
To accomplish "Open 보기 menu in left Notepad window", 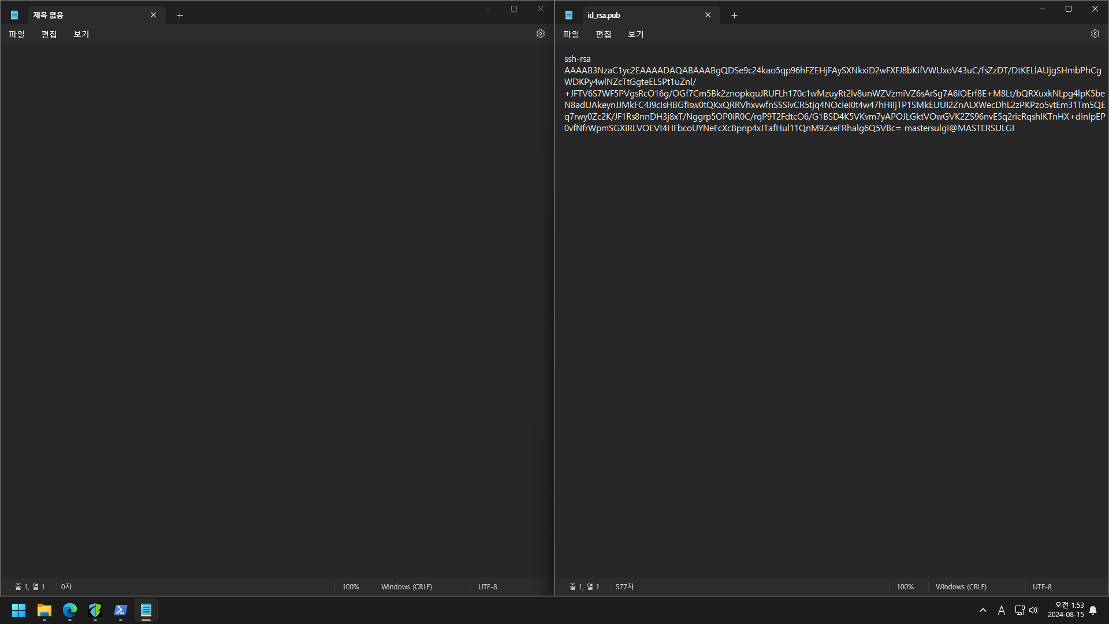I will point(81,34).
